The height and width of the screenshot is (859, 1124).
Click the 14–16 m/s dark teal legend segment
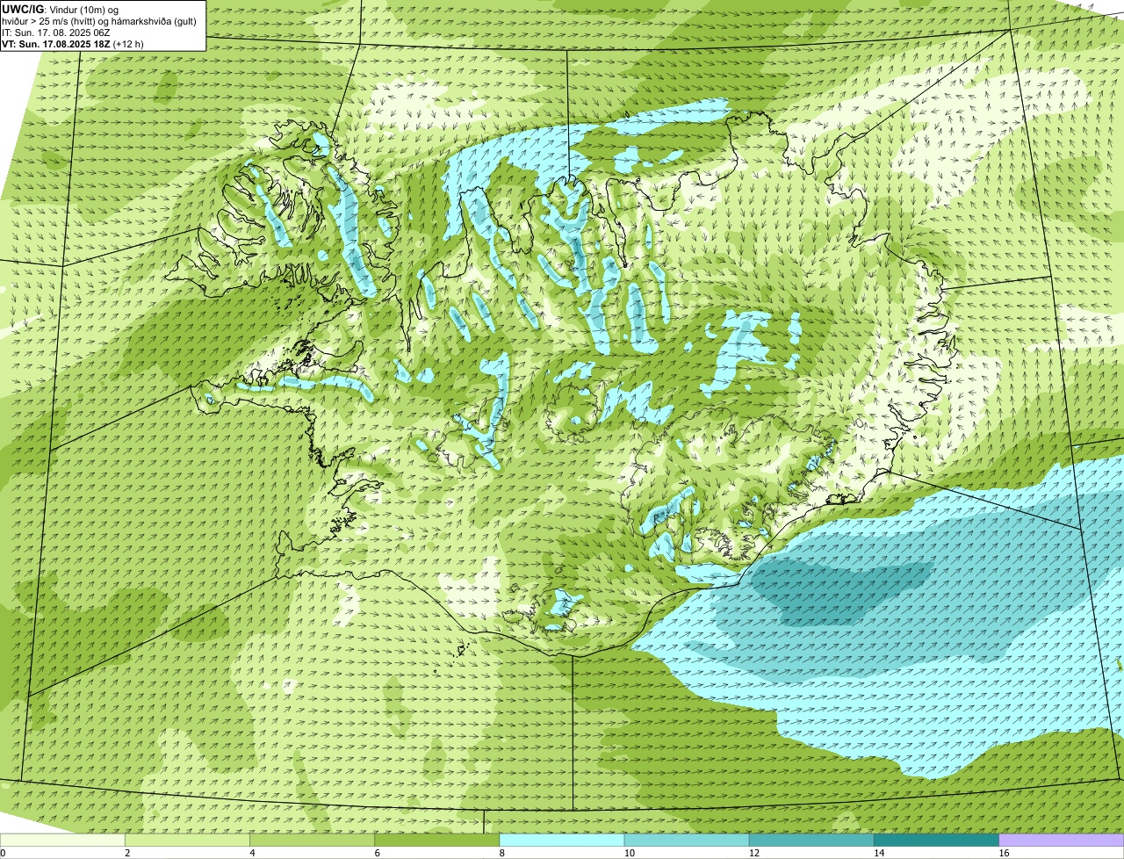936,840
